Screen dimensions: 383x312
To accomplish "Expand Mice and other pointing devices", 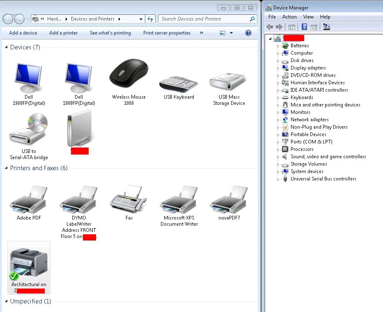I will point(278,105).
